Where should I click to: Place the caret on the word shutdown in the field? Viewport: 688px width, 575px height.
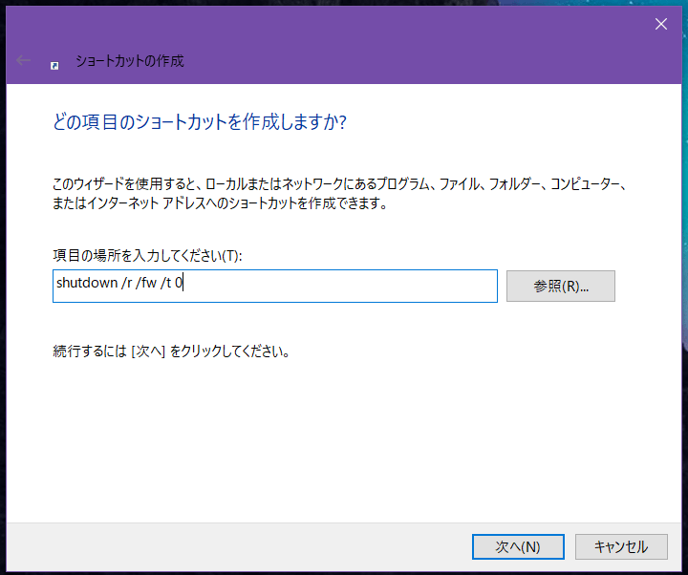tap(87, 283)
